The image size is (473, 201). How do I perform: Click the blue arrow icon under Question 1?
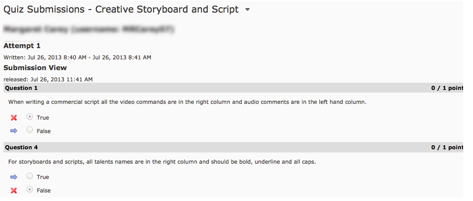pyautogui.click(x=14, y=131)
